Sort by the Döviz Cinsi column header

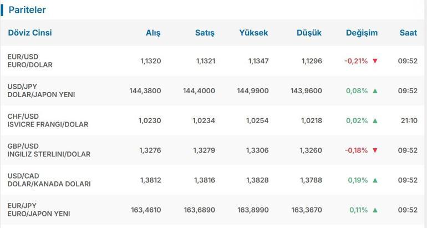pos(30,33)
